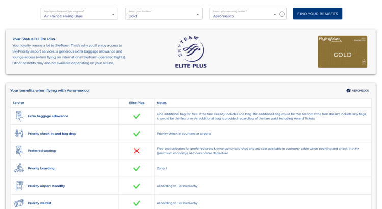Click the red X for Preferred seating

click(x=137, y=151)
